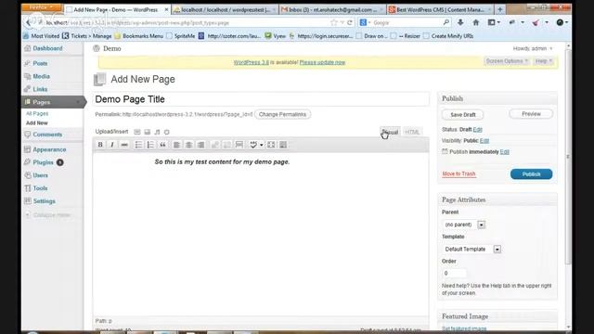Insert link button in editor toolbar

tap(214, 145)
